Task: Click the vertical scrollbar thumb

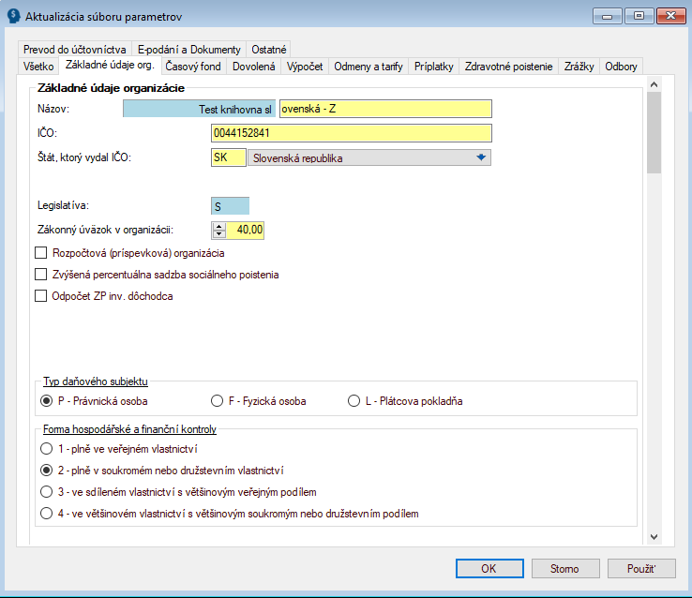Action: pos(654,133)
